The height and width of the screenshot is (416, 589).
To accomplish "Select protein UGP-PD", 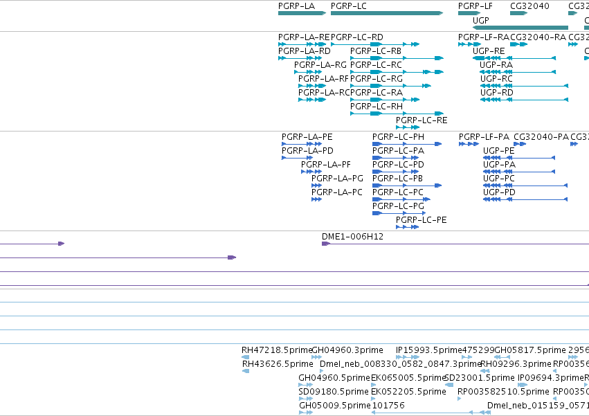I will click(x=499, y=193).
